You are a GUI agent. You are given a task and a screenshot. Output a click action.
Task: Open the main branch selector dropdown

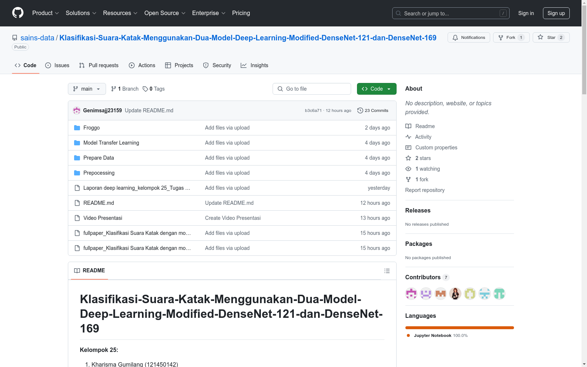(87, 89)
